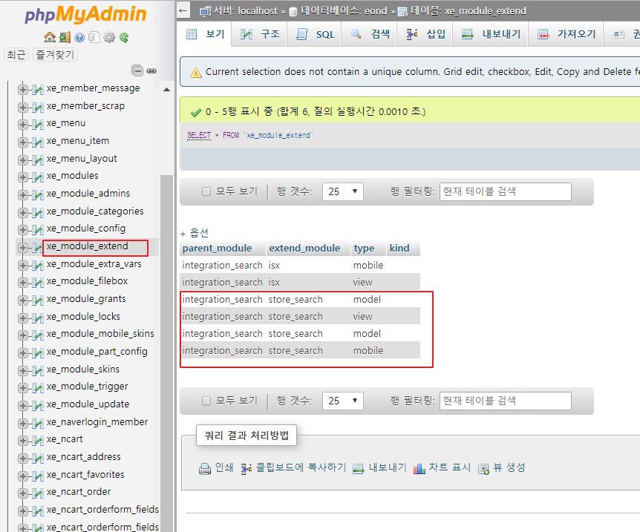Click the table icon beside xe_module_config
The height and width of the screenshot is (532, 640).
(x=38, y=229)
